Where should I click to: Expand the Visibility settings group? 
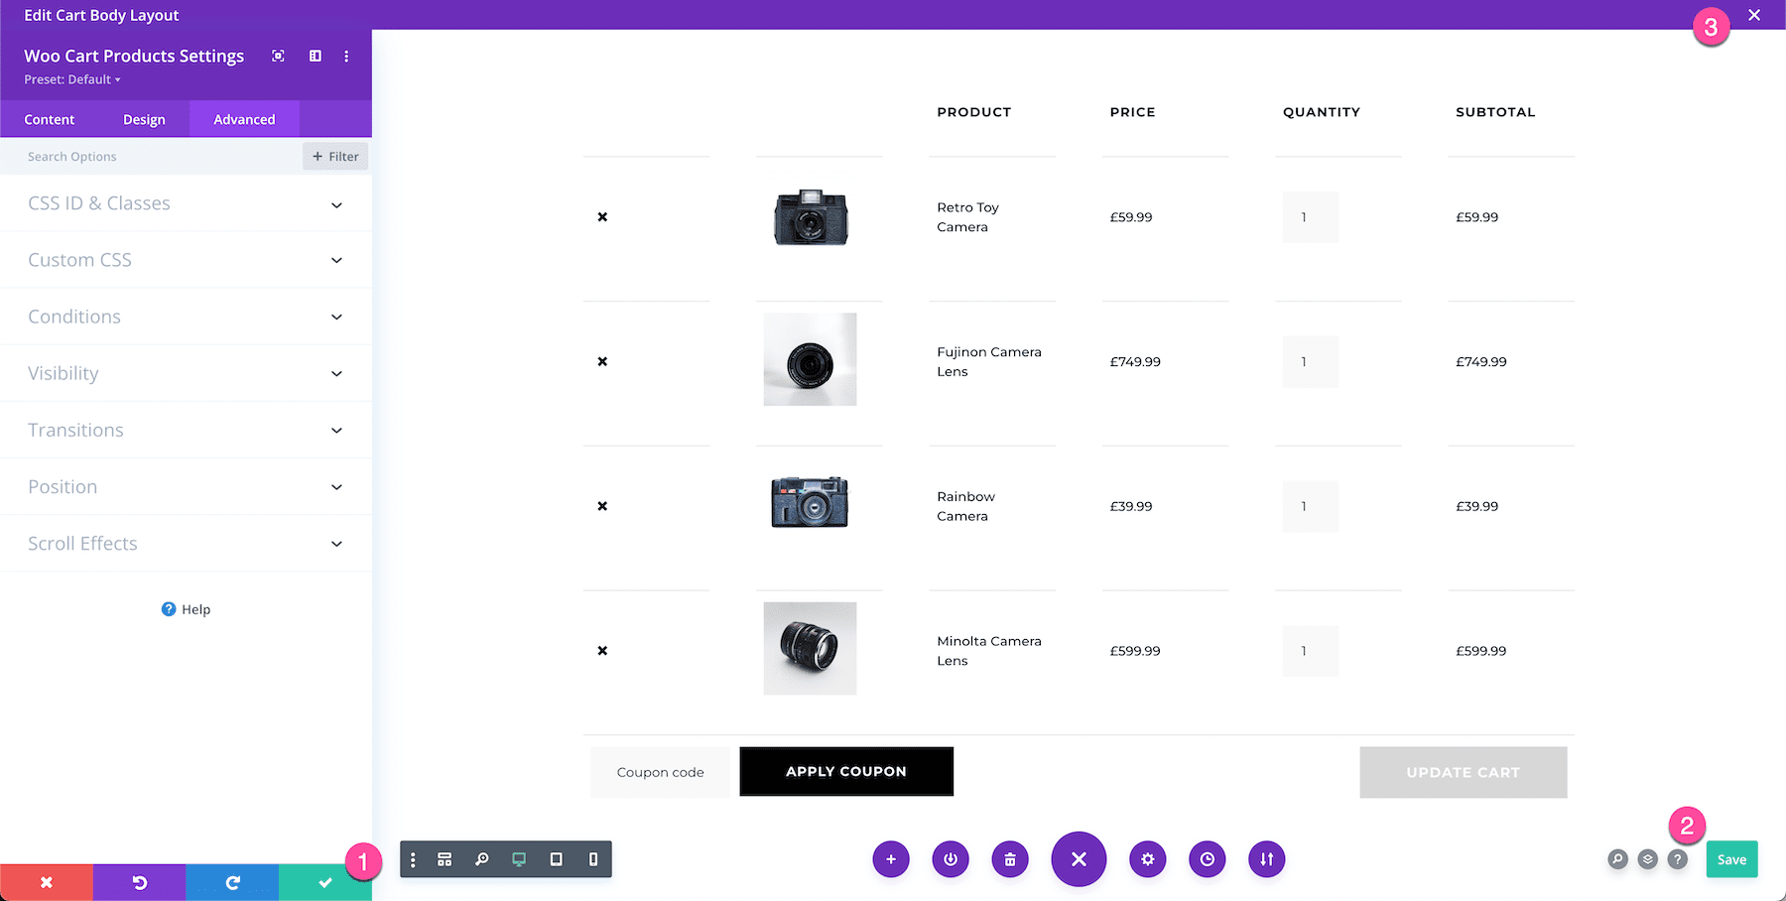tap(186, 374)
